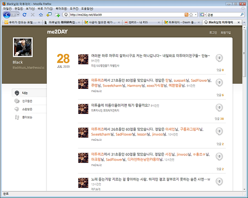Screen dimensions: 248x198
Task: Click the URL address field
Action: pyautogui.click(x=126, y=15)
